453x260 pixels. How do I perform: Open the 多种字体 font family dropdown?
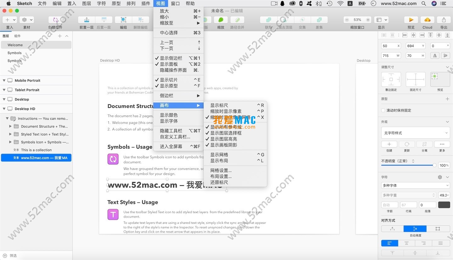(416, 185)
